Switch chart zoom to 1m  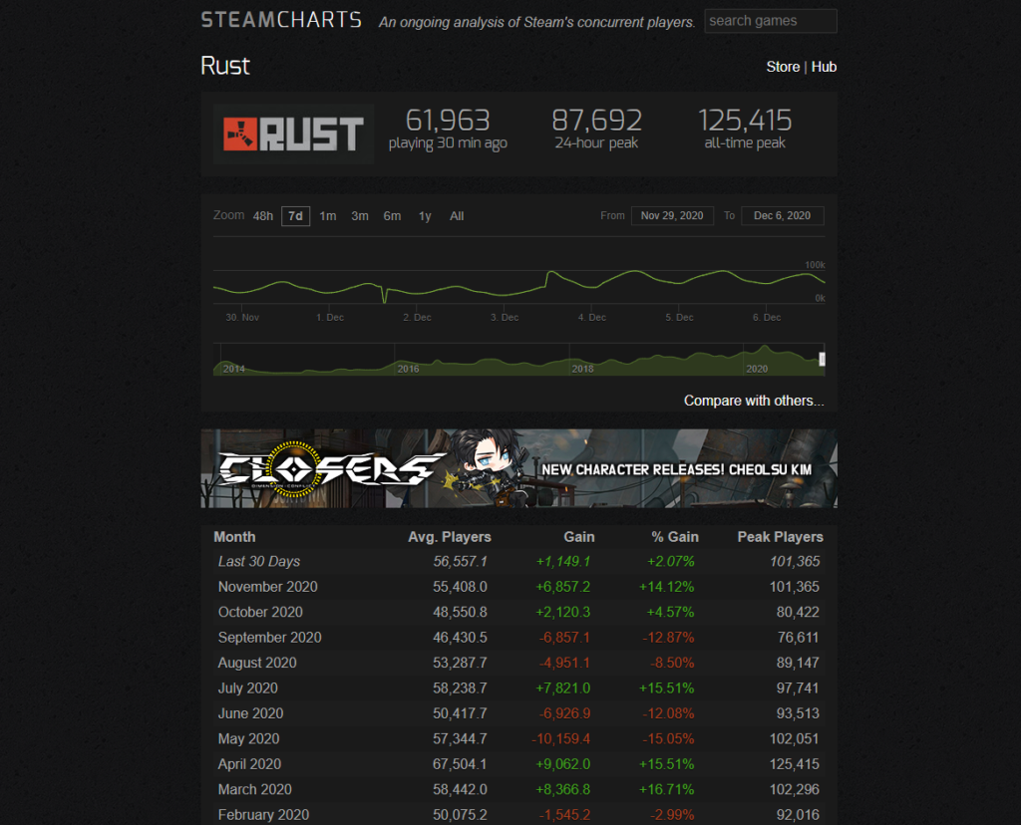coord(327,216)
